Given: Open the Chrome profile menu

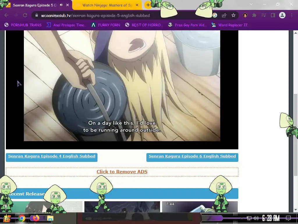Looking at the screenshot, I should 282,15.
